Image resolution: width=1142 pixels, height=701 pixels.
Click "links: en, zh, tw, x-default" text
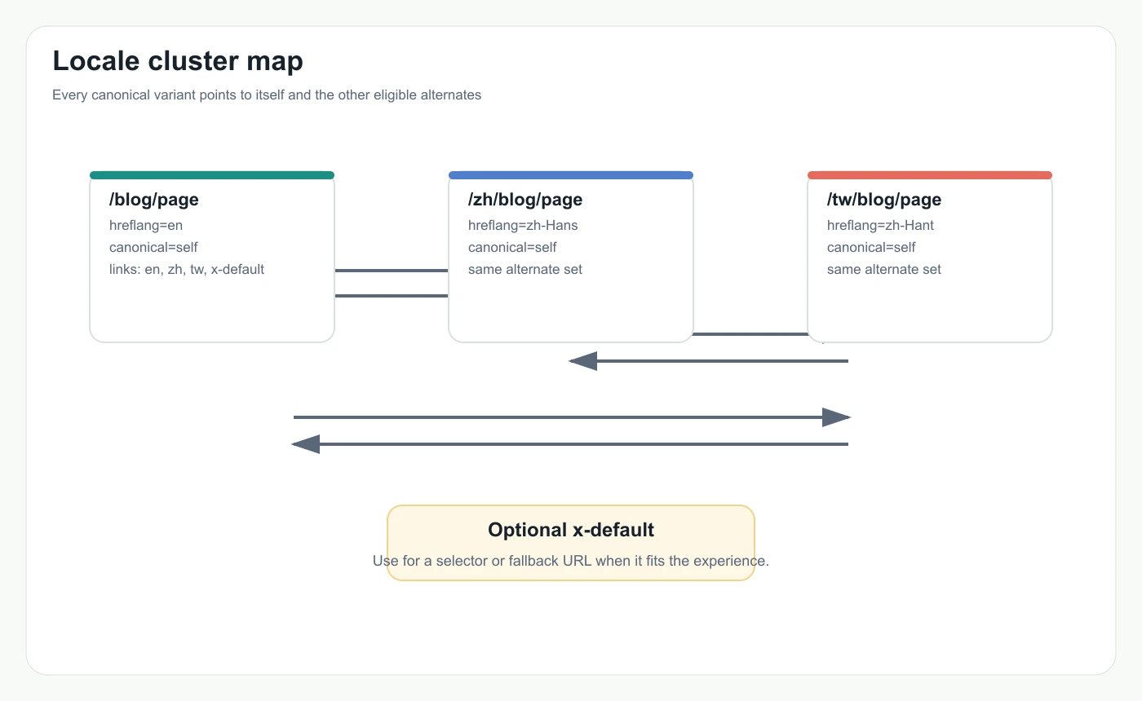[187, 269]
